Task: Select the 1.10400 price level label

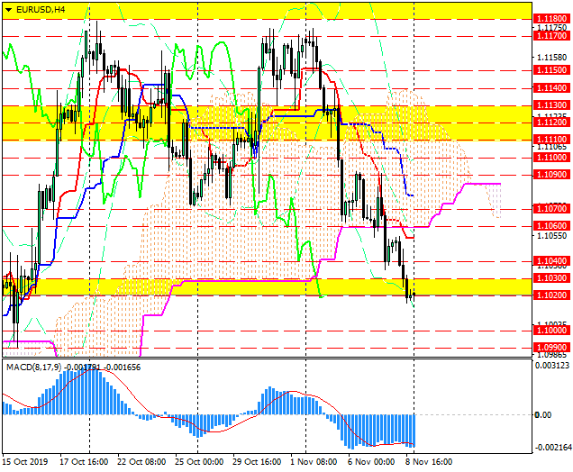Action: pyautogui.click(x=550, y=260)
